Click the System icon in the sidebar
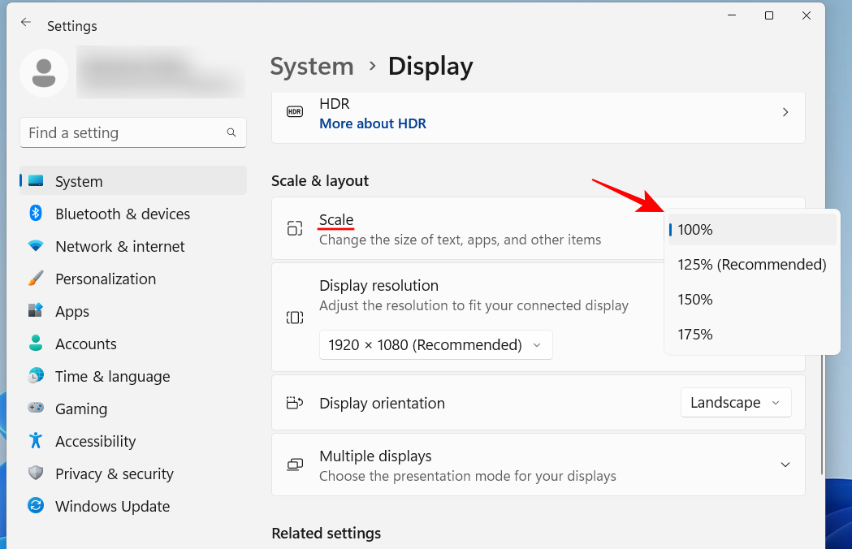Viewport: 852px width, 549px height. (36, 181)
